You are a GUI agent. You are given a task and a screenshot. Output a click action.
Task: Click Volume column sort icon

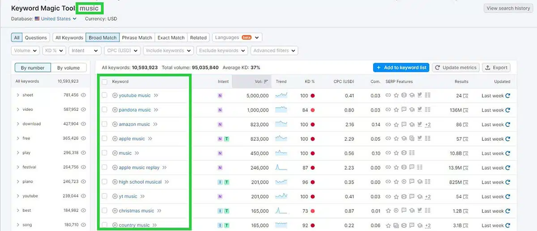click(266, 82)
